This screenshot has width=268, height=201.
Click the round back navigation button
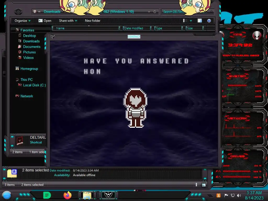pos(18,12)
